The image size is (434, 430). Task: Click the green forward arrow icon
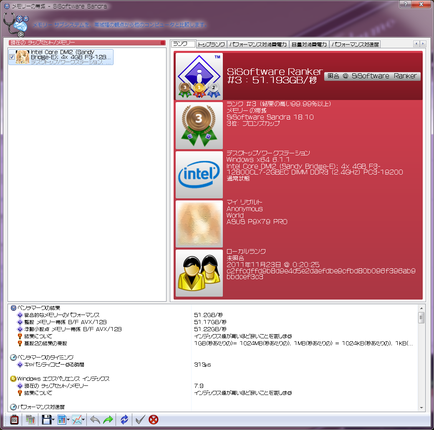108,420
